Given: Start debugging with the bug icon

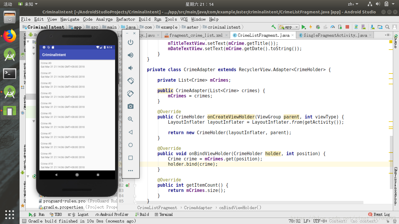Looking at the screenshot, I should tap(318, 27).
